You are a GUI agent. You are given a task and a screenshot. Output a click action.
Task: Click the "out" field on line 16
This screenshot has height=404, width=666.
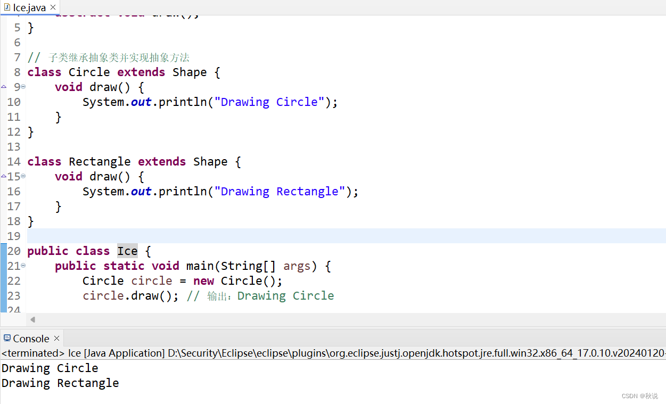pos(142,192)
